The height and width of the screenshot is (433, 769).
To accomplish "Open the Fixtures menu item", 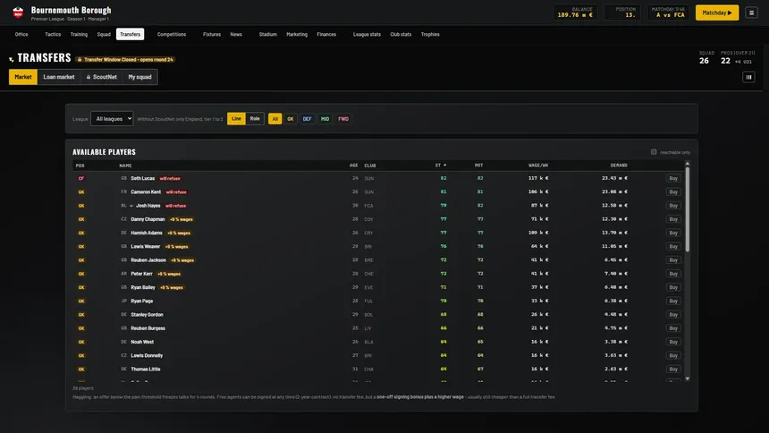I will coord(212,34).
